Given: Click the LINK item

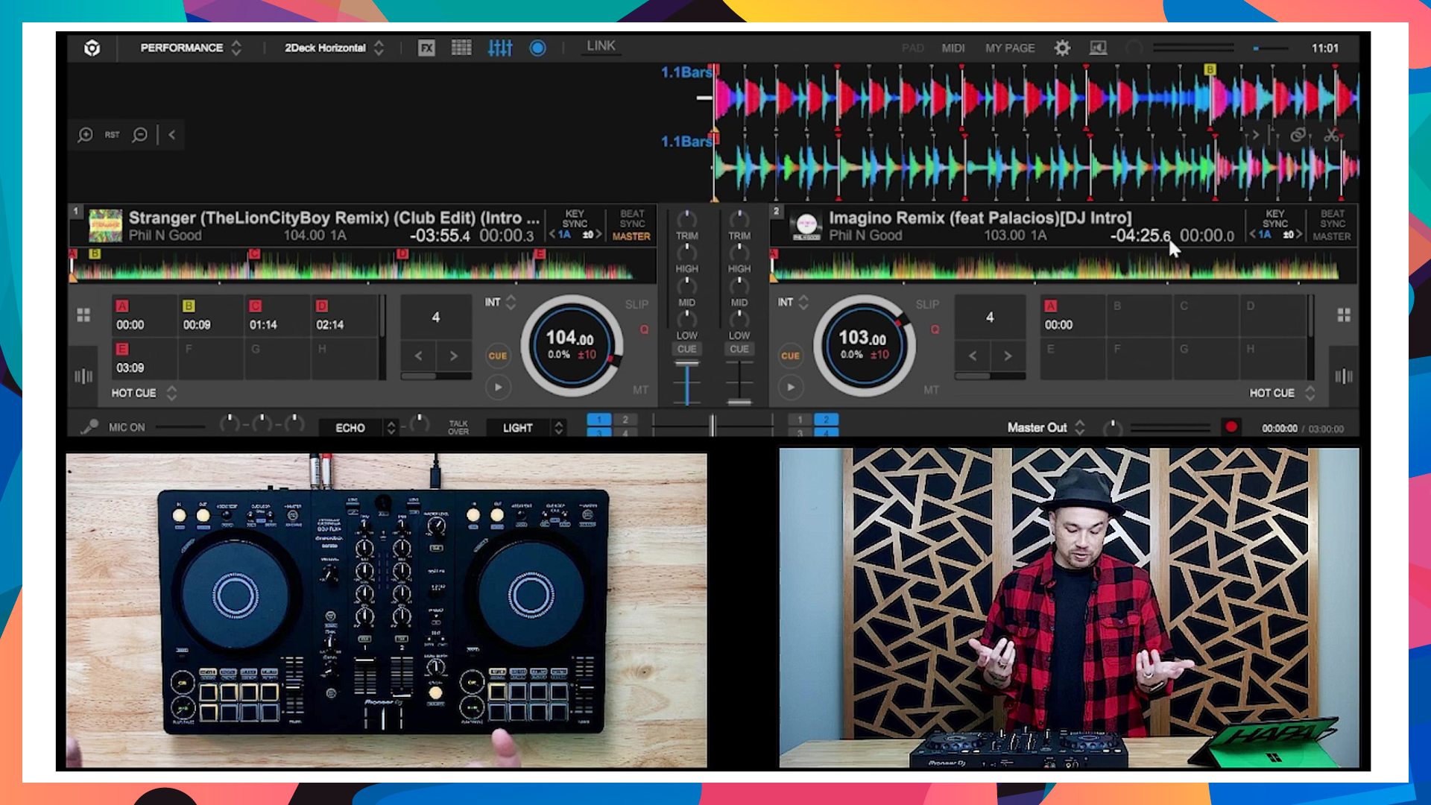Looking at the screenshot, I should point(601,46).
